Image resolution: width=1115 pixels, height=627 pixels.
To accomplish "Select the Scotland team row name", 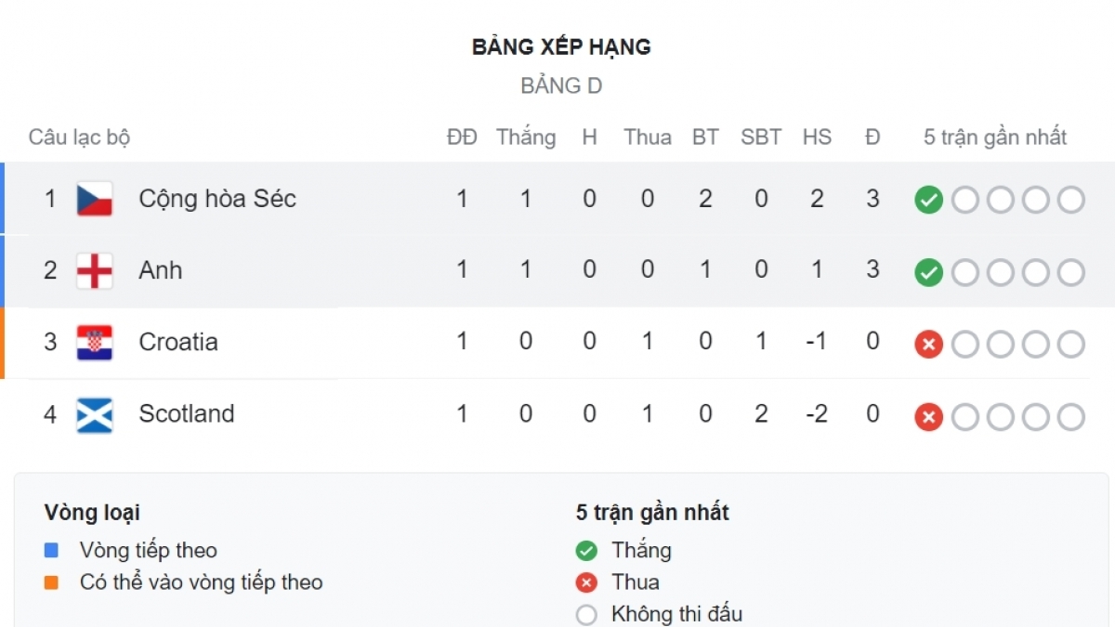I will click(187, 413).
